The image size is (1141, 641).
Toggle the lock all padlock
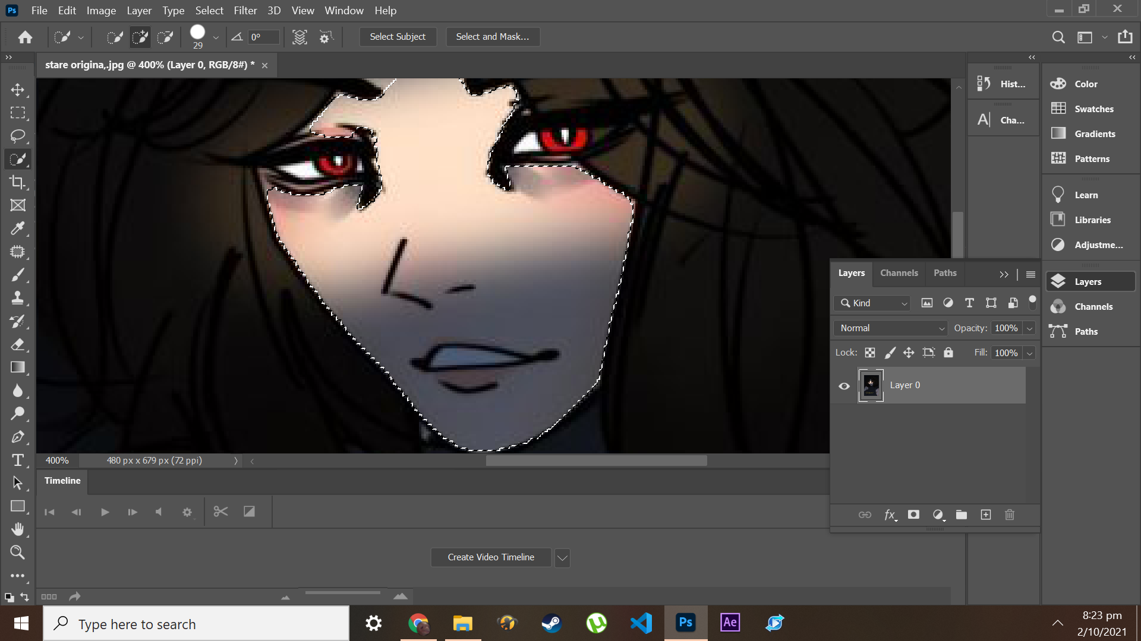pyautogui.click(x=948, y=352)
